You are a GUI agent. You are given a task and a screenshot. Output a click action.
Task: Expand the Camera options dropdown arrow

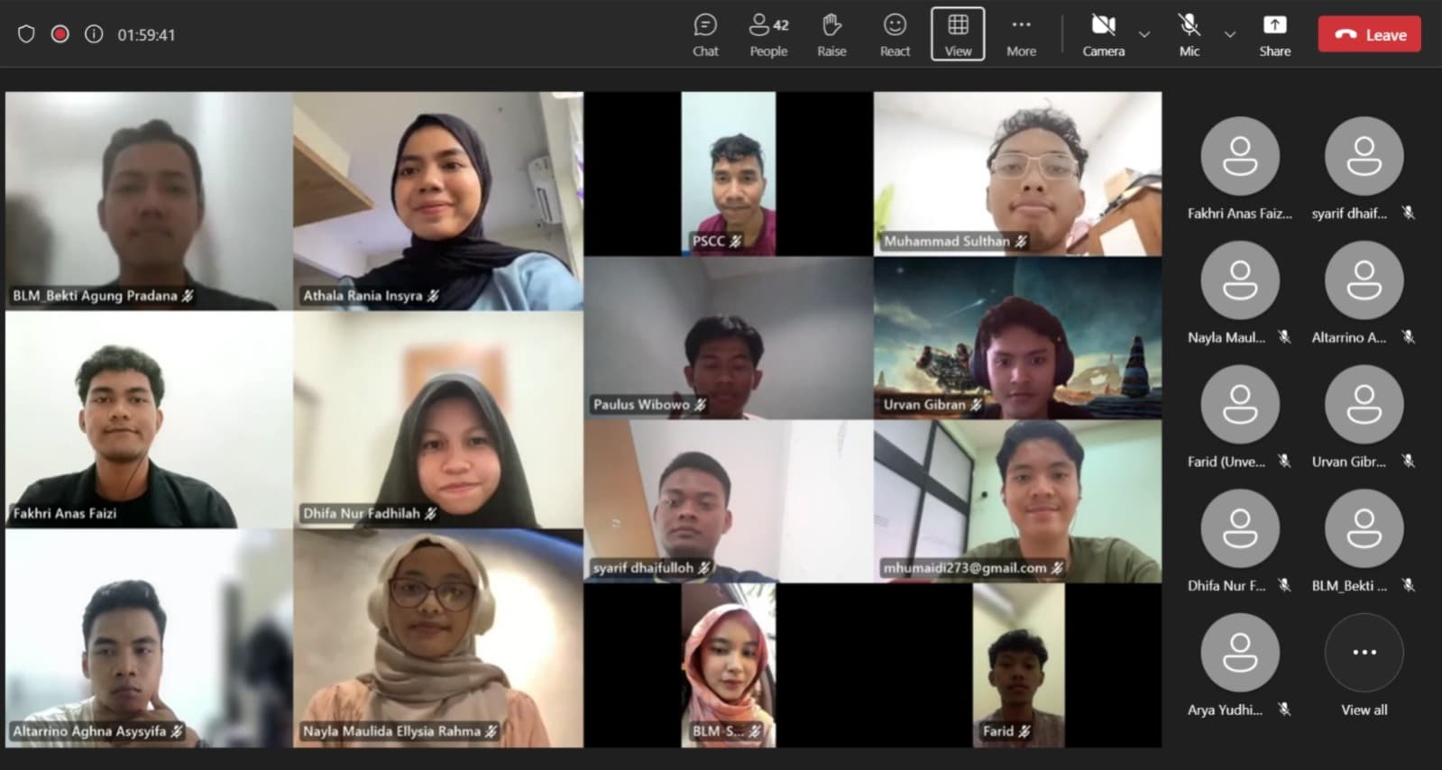pos(1144,35)
